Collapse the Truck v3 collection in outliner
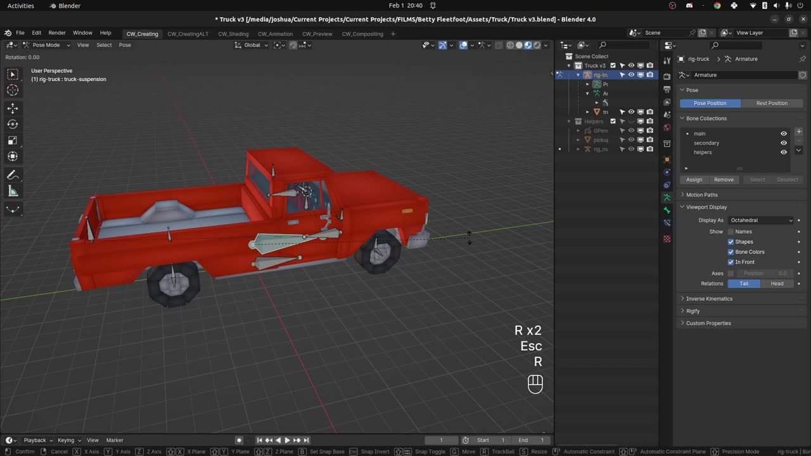This screenshot has height=456, width=811. pos(569,65)
